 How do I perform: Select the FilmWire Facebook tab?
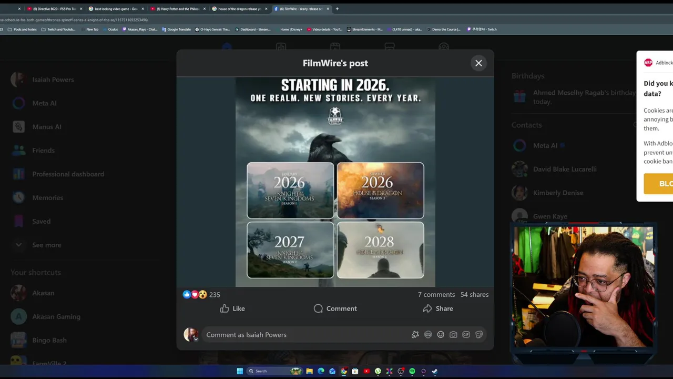coord(302,9)
